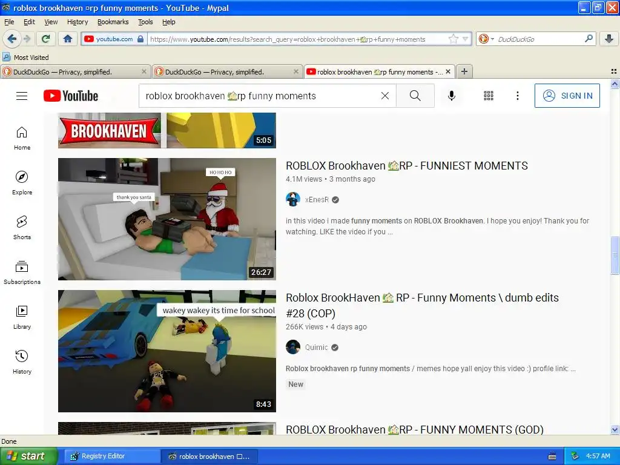
Task: Open YouTube settings three-dot menu
Action: click(x=517, y=96)
